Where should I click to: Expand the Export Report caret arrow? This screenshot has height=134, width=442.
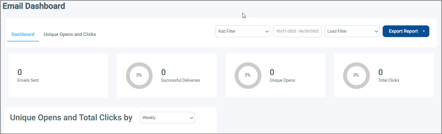tap(424, 31)
